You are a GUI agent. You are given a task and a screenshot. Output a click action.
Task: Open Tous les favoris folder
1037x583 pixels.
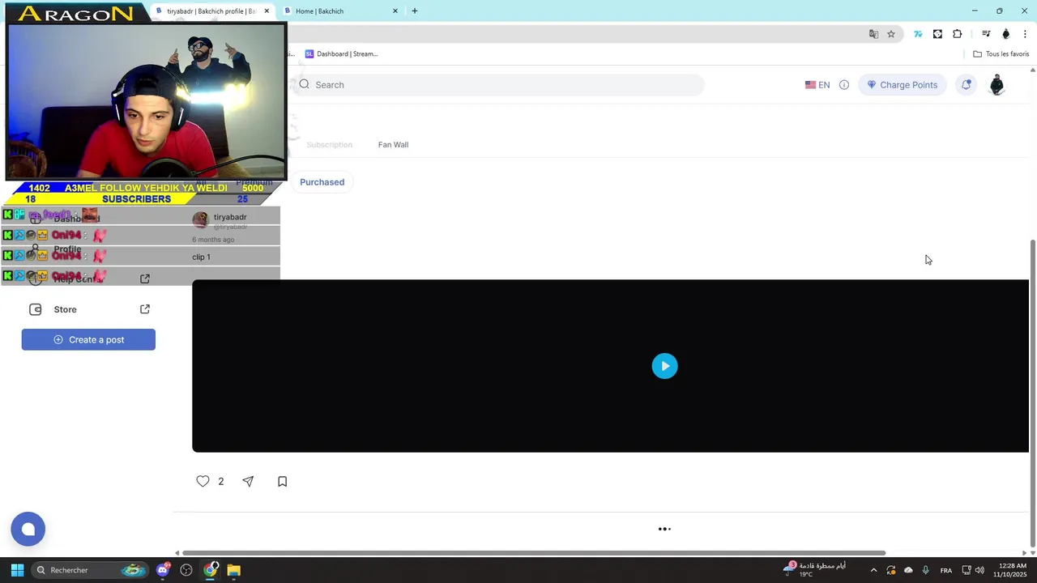(1001, 54)
